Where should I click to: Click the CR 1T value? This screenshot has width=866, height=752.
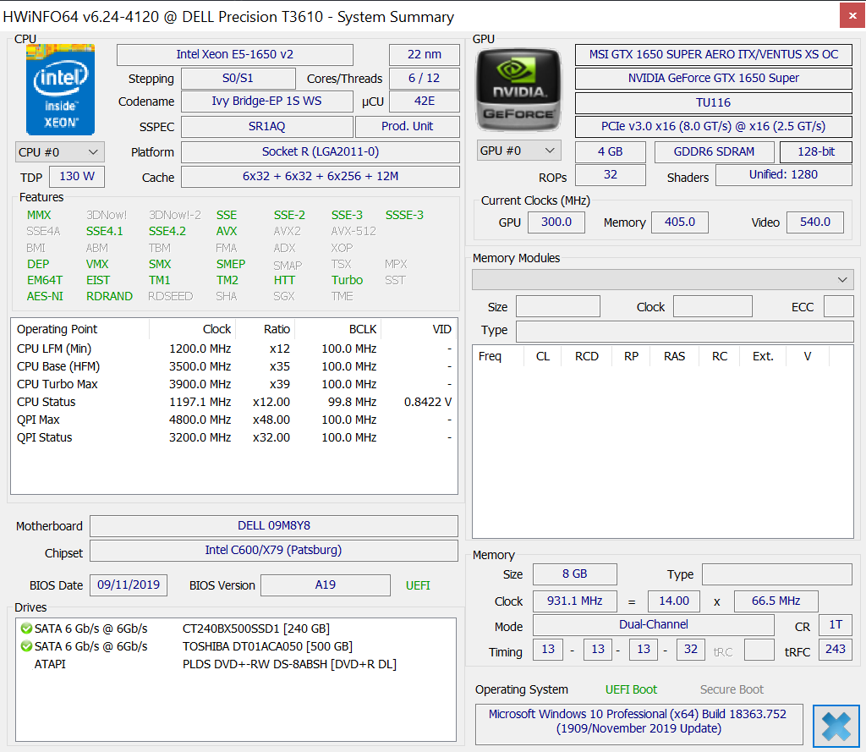pos(835,625)
